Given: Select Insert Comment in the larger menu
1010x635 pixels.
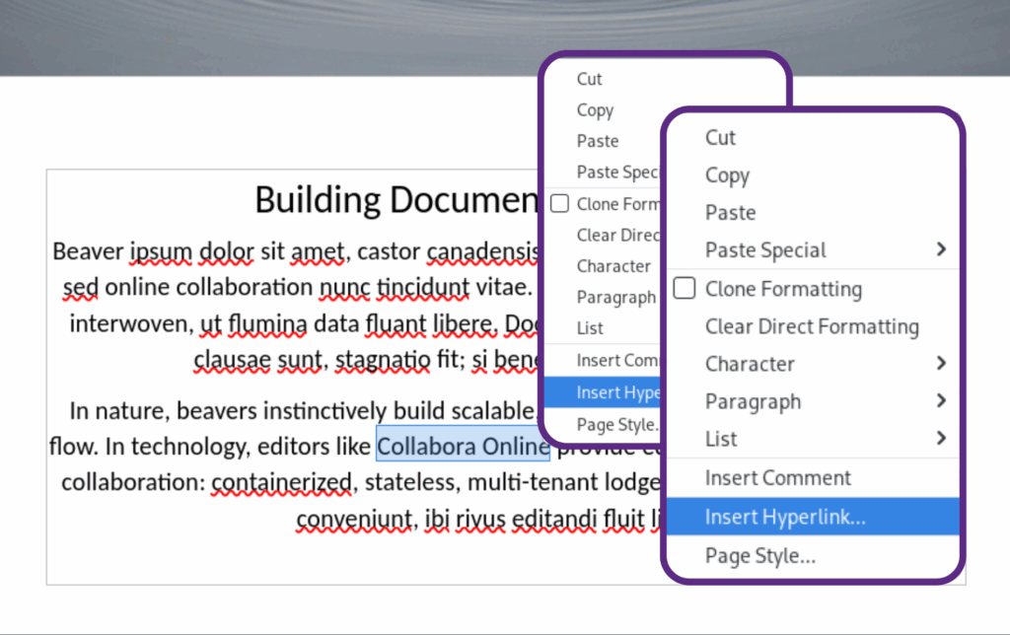Looking at the screenshot, I should pyautogui.click(x=777, y=478).
